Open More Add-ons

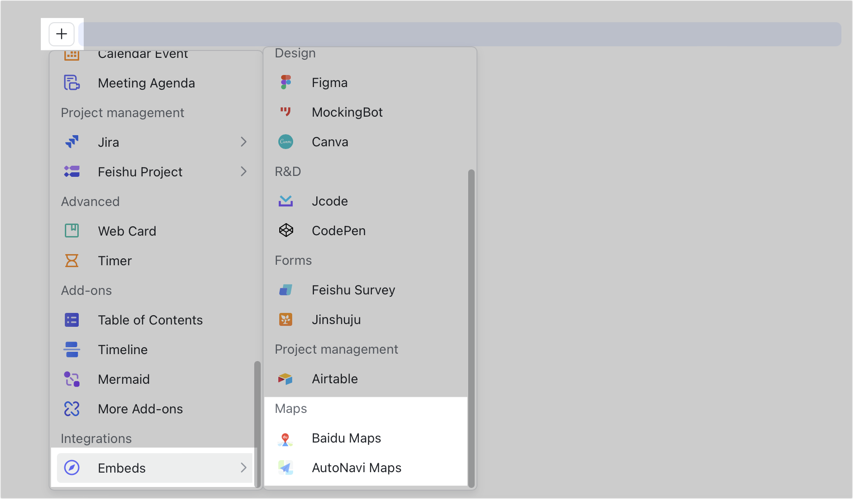[x=140, y=408]
